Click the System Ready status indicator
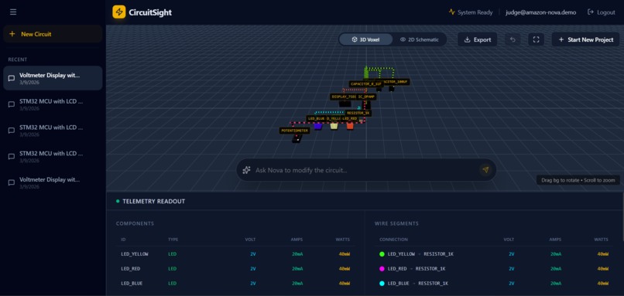 pos(471,12)
